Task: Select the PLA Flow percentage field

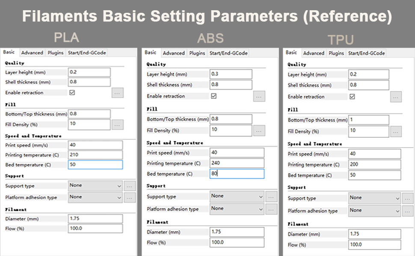Action: 95,228
